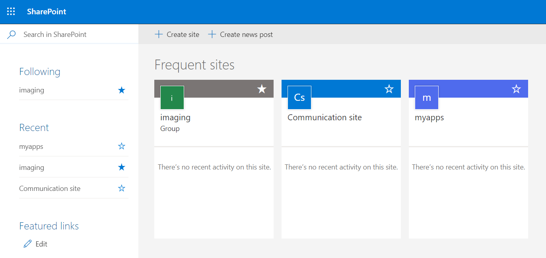Click the Cs Communication site logo tile
This screenshot has width=546, height=258.
[299, 98]
